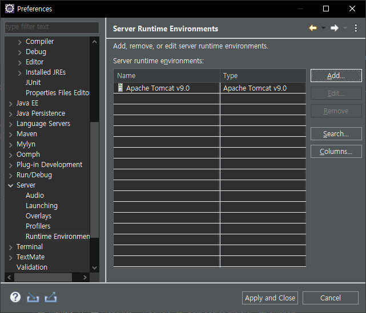Click the Search... button
This screenshot has height=313, width=366.
pyautogui.click(x=336, y=134)
